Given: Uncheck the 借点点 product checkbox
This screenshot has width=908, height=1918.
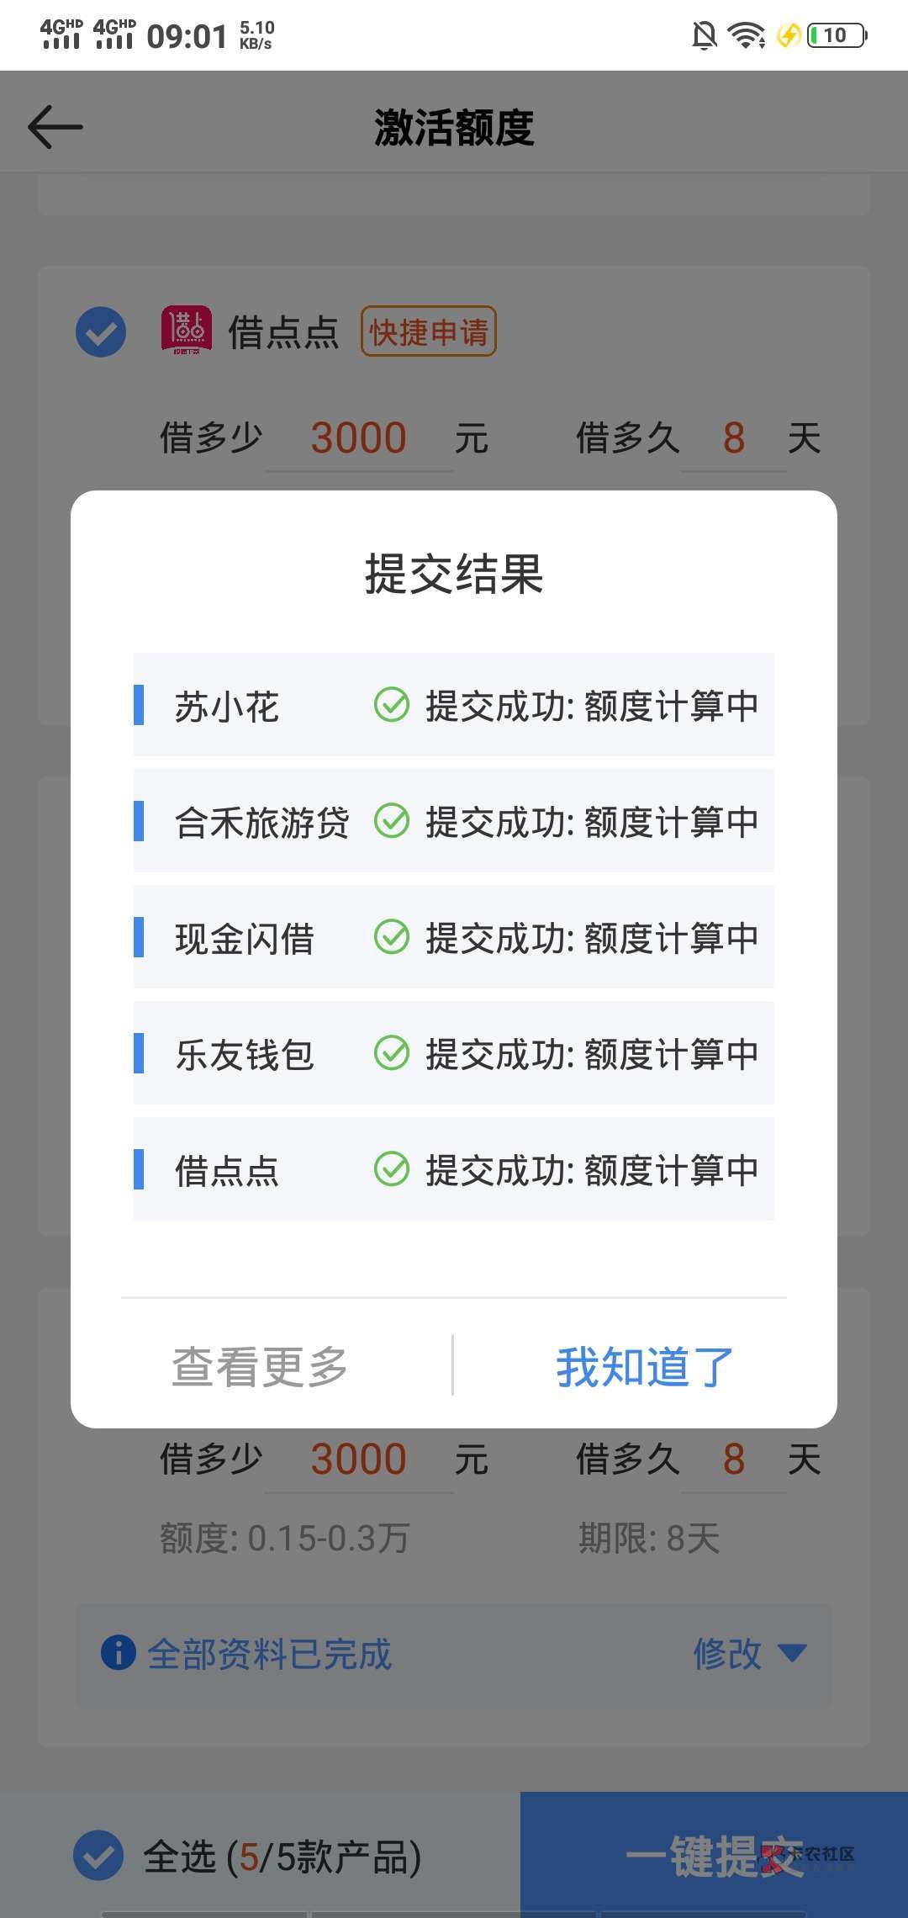Looking at the screenshot, I should point(101,331).
